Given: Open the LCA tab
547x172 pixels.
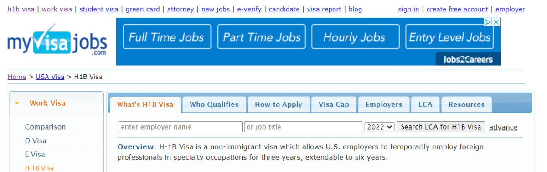Looking at the screenshot, I should click(x=425, y=104).
